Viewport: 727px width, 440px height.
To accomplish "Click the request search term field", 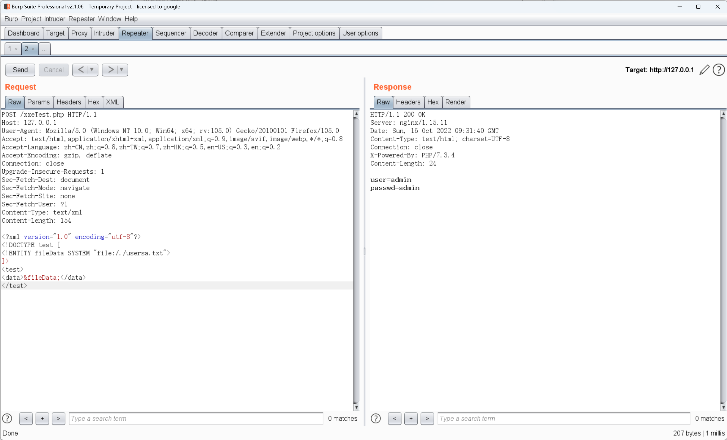I will click(x=196, y=418).
